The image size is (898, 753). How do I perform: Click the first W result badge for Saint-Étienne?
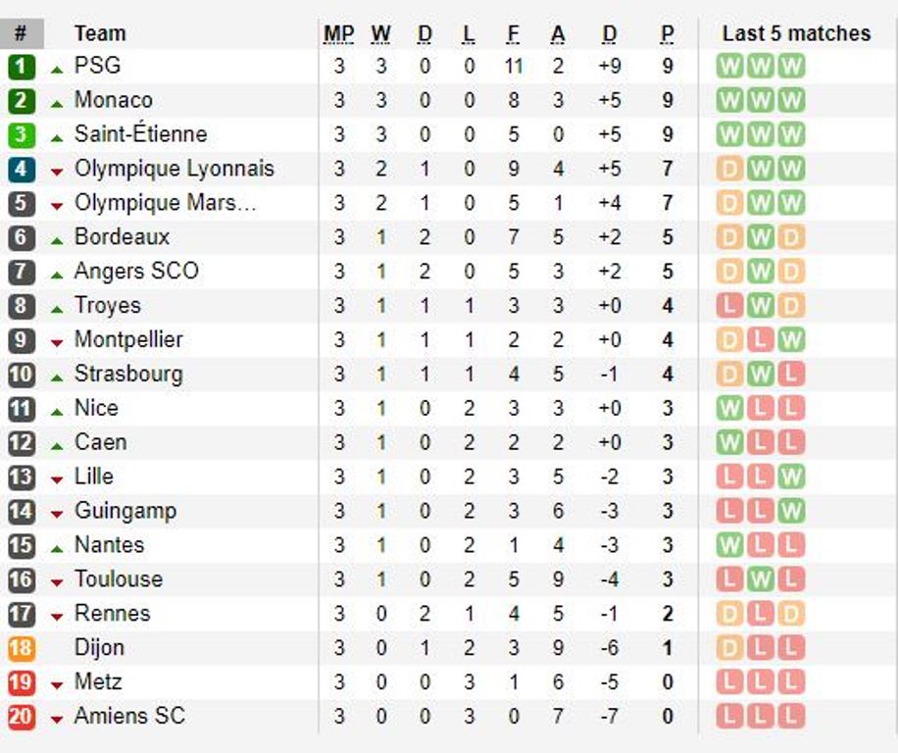729,135
